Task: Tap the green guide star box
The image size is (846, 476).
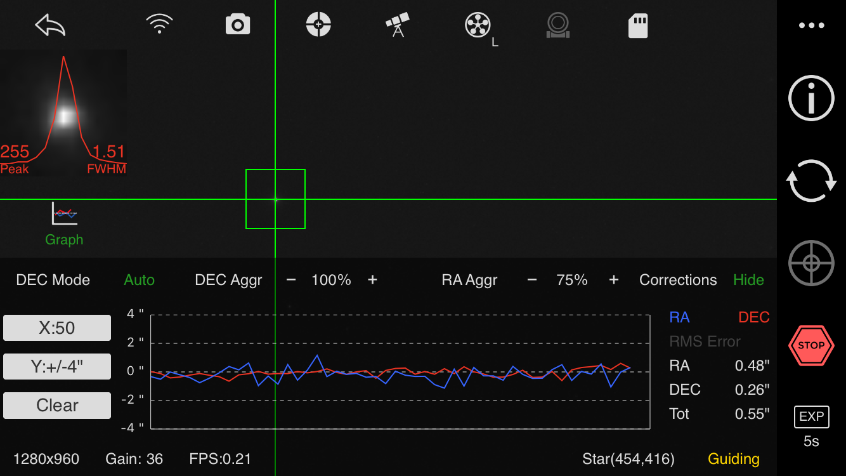Action: (275, 199)
